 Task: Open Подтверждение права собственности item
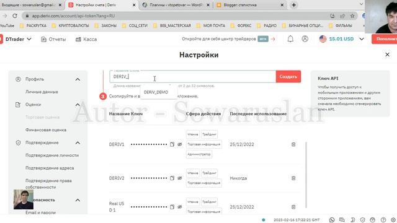(48, 184)
